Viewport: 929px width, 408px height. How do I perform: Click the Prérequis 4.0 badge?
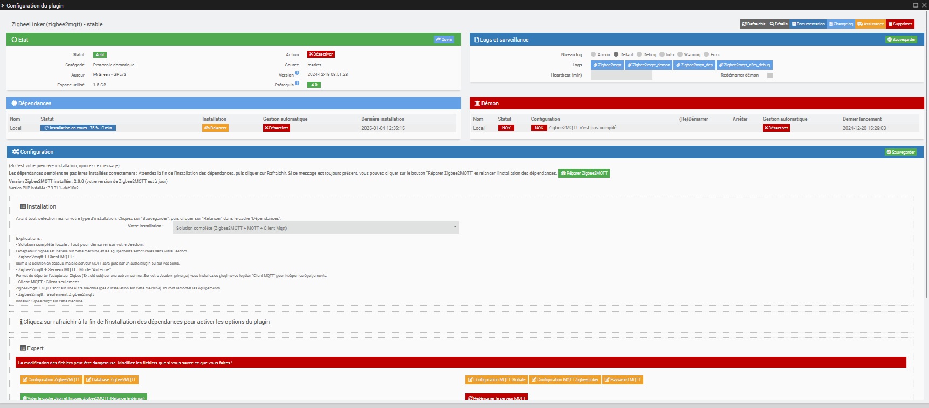click(314, 85)
